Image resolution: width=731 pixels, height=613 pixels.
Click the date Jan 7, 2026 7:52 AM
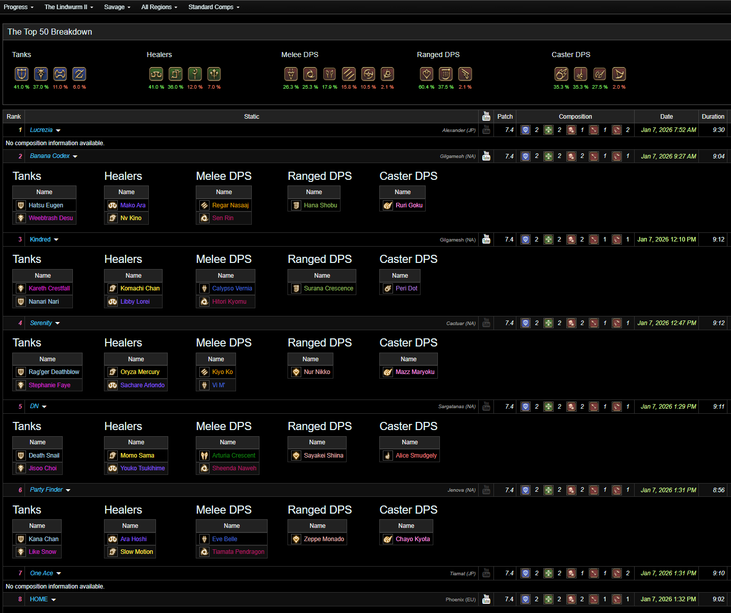[668, 130]
